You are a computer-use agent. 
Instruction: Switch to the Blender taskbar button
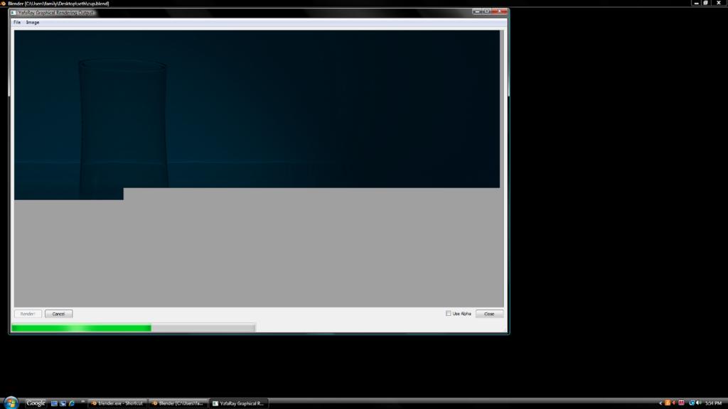click(x=178, y=403)
